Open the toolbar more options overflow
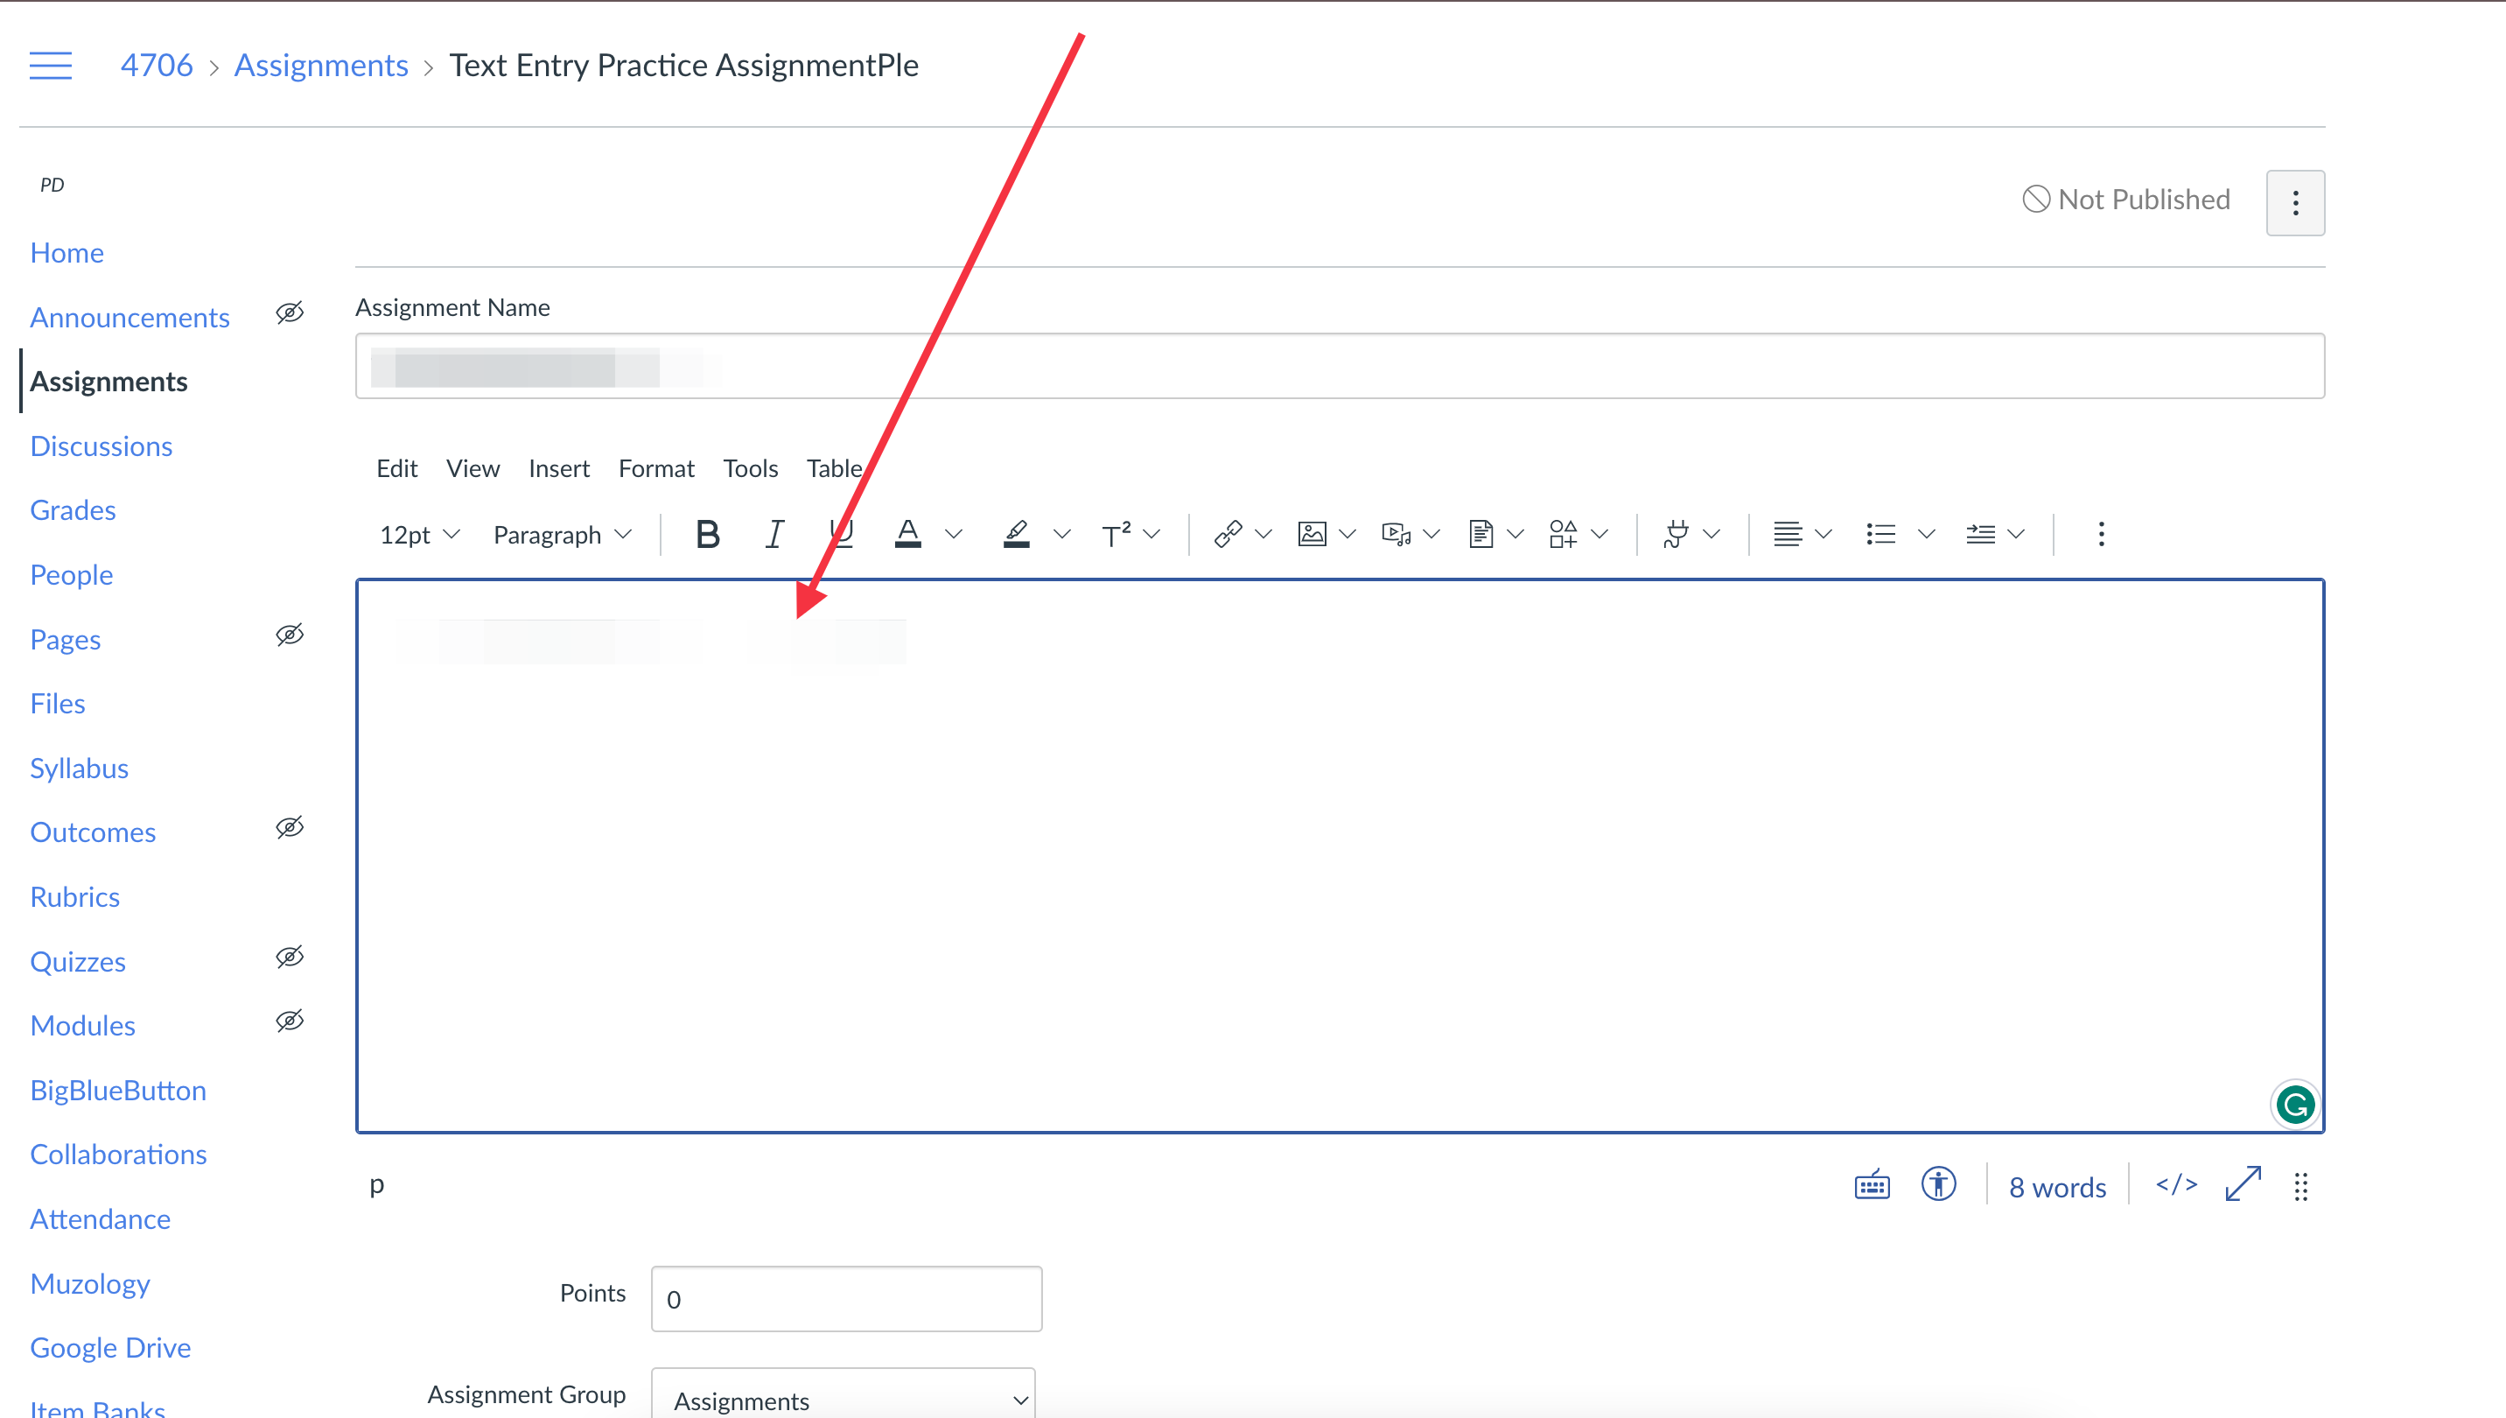Screen dimensions: 2506x1418 2101,535
